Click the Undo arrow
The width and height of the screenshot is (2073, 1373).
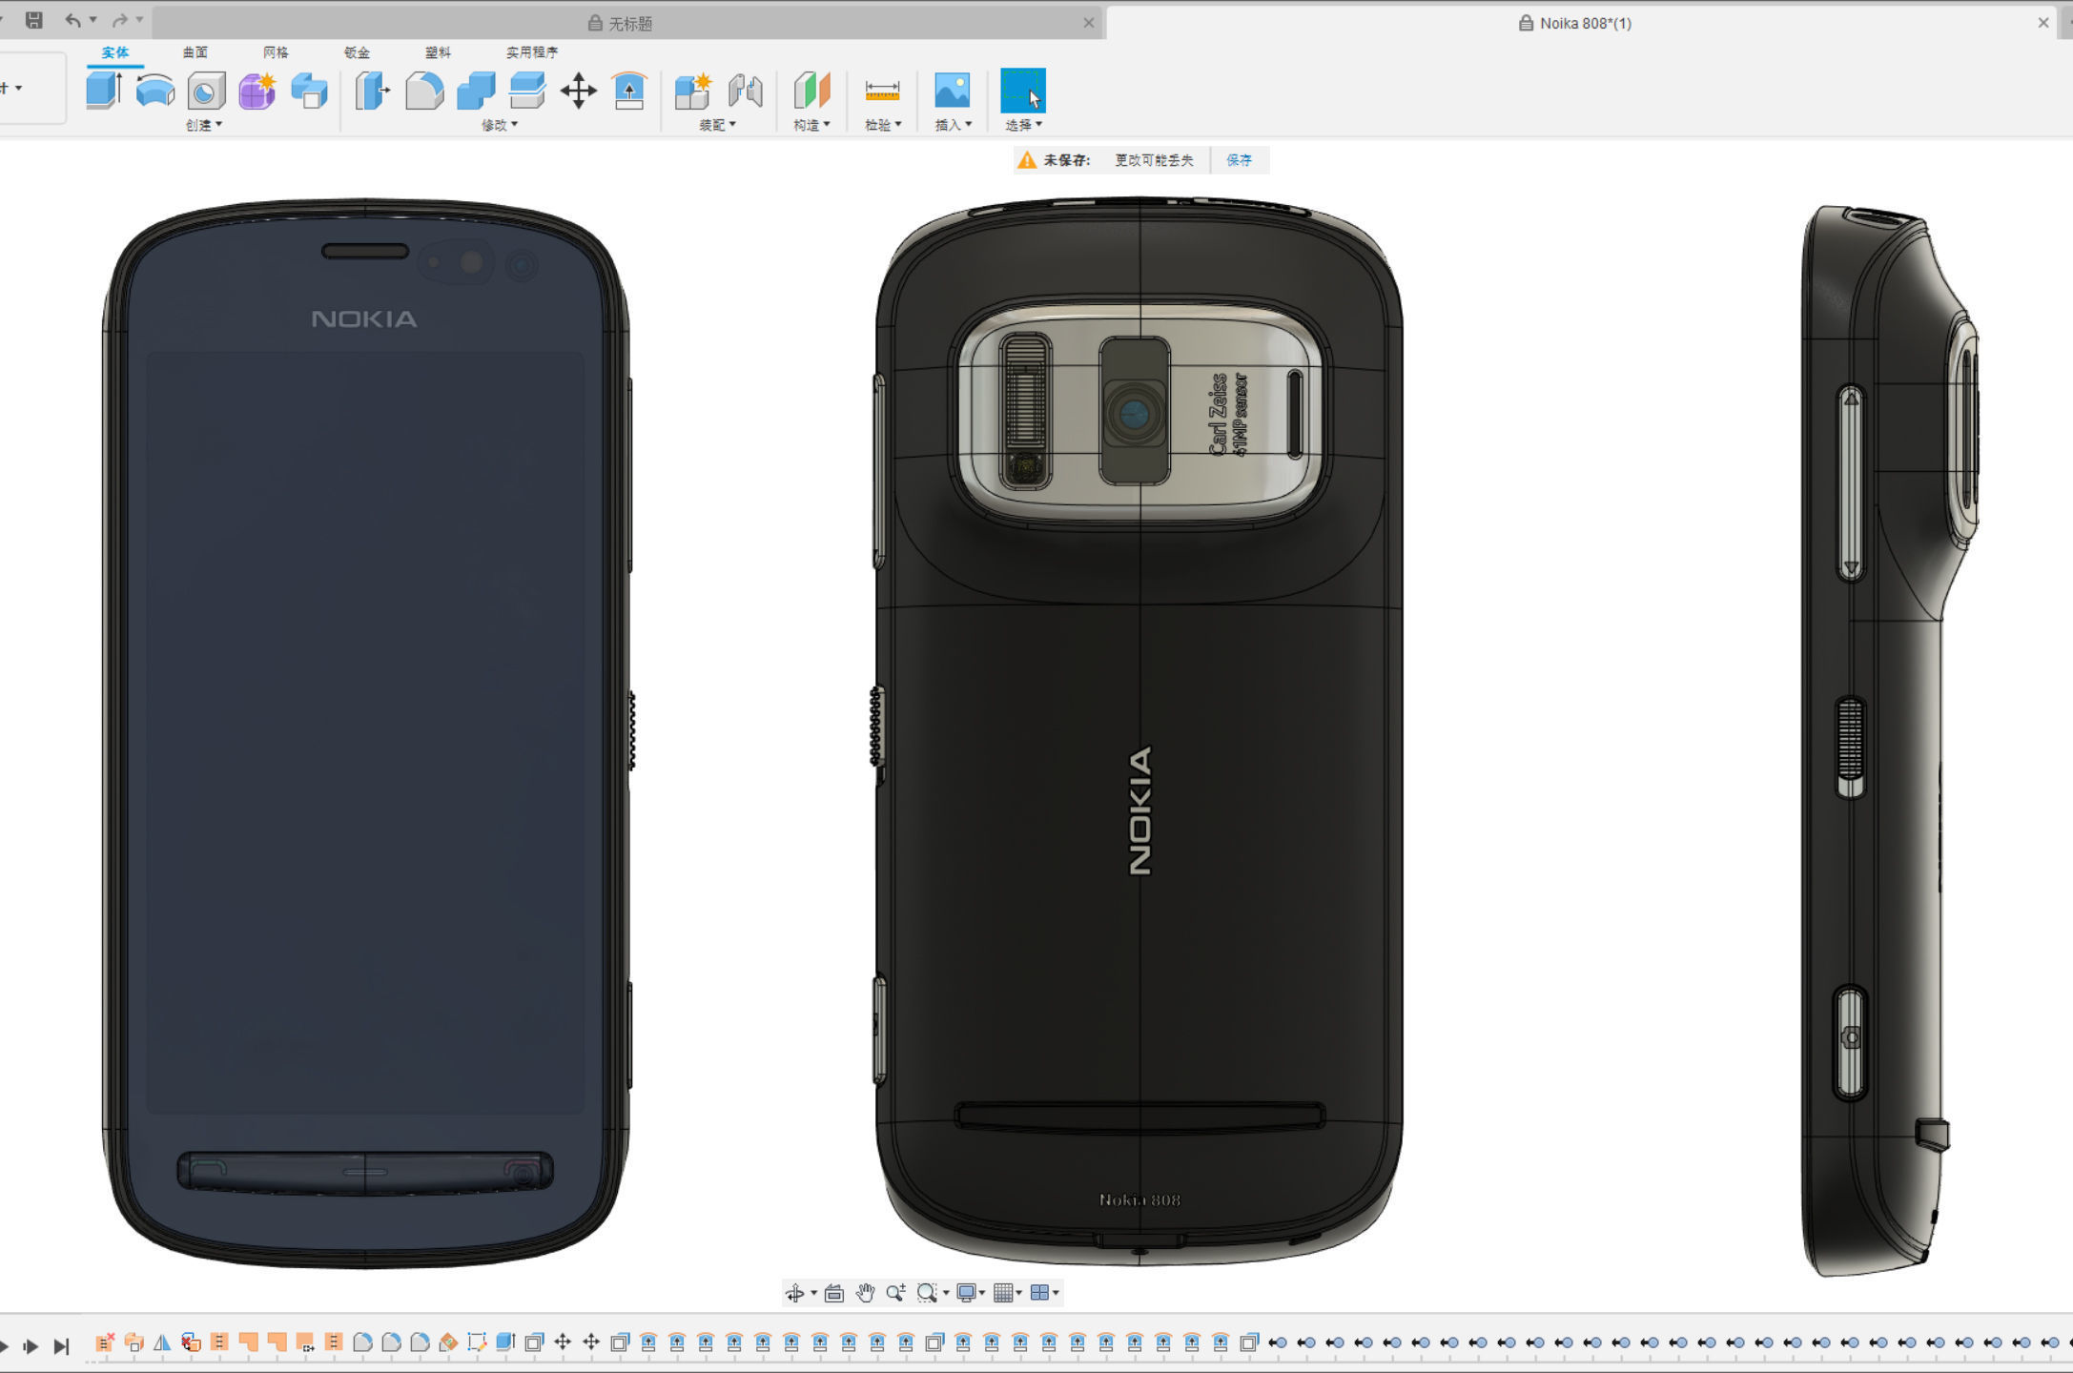click(x=72, y=20)
